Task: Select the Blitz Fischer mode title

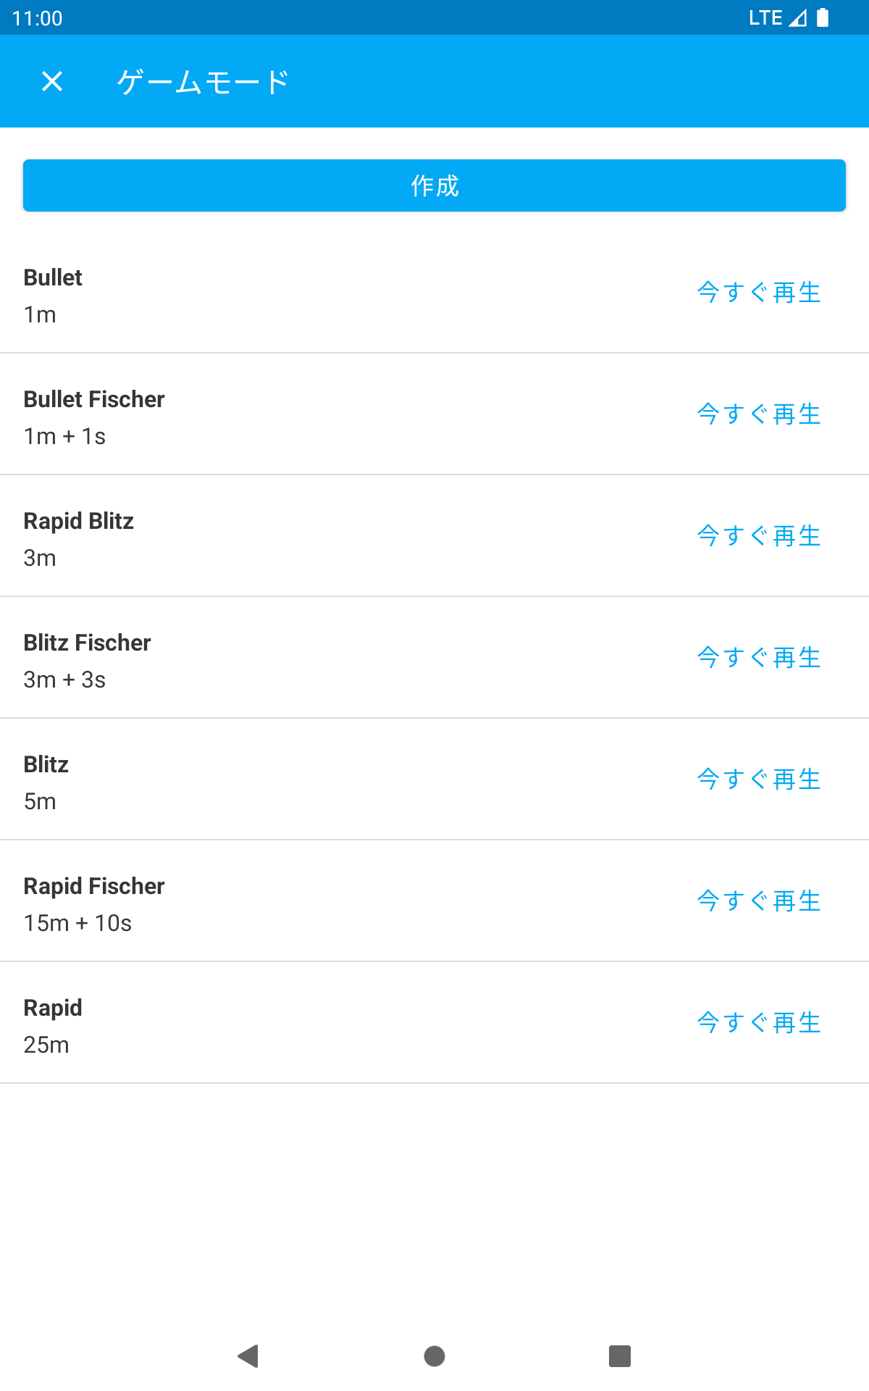Action: [x=87, y=643]
